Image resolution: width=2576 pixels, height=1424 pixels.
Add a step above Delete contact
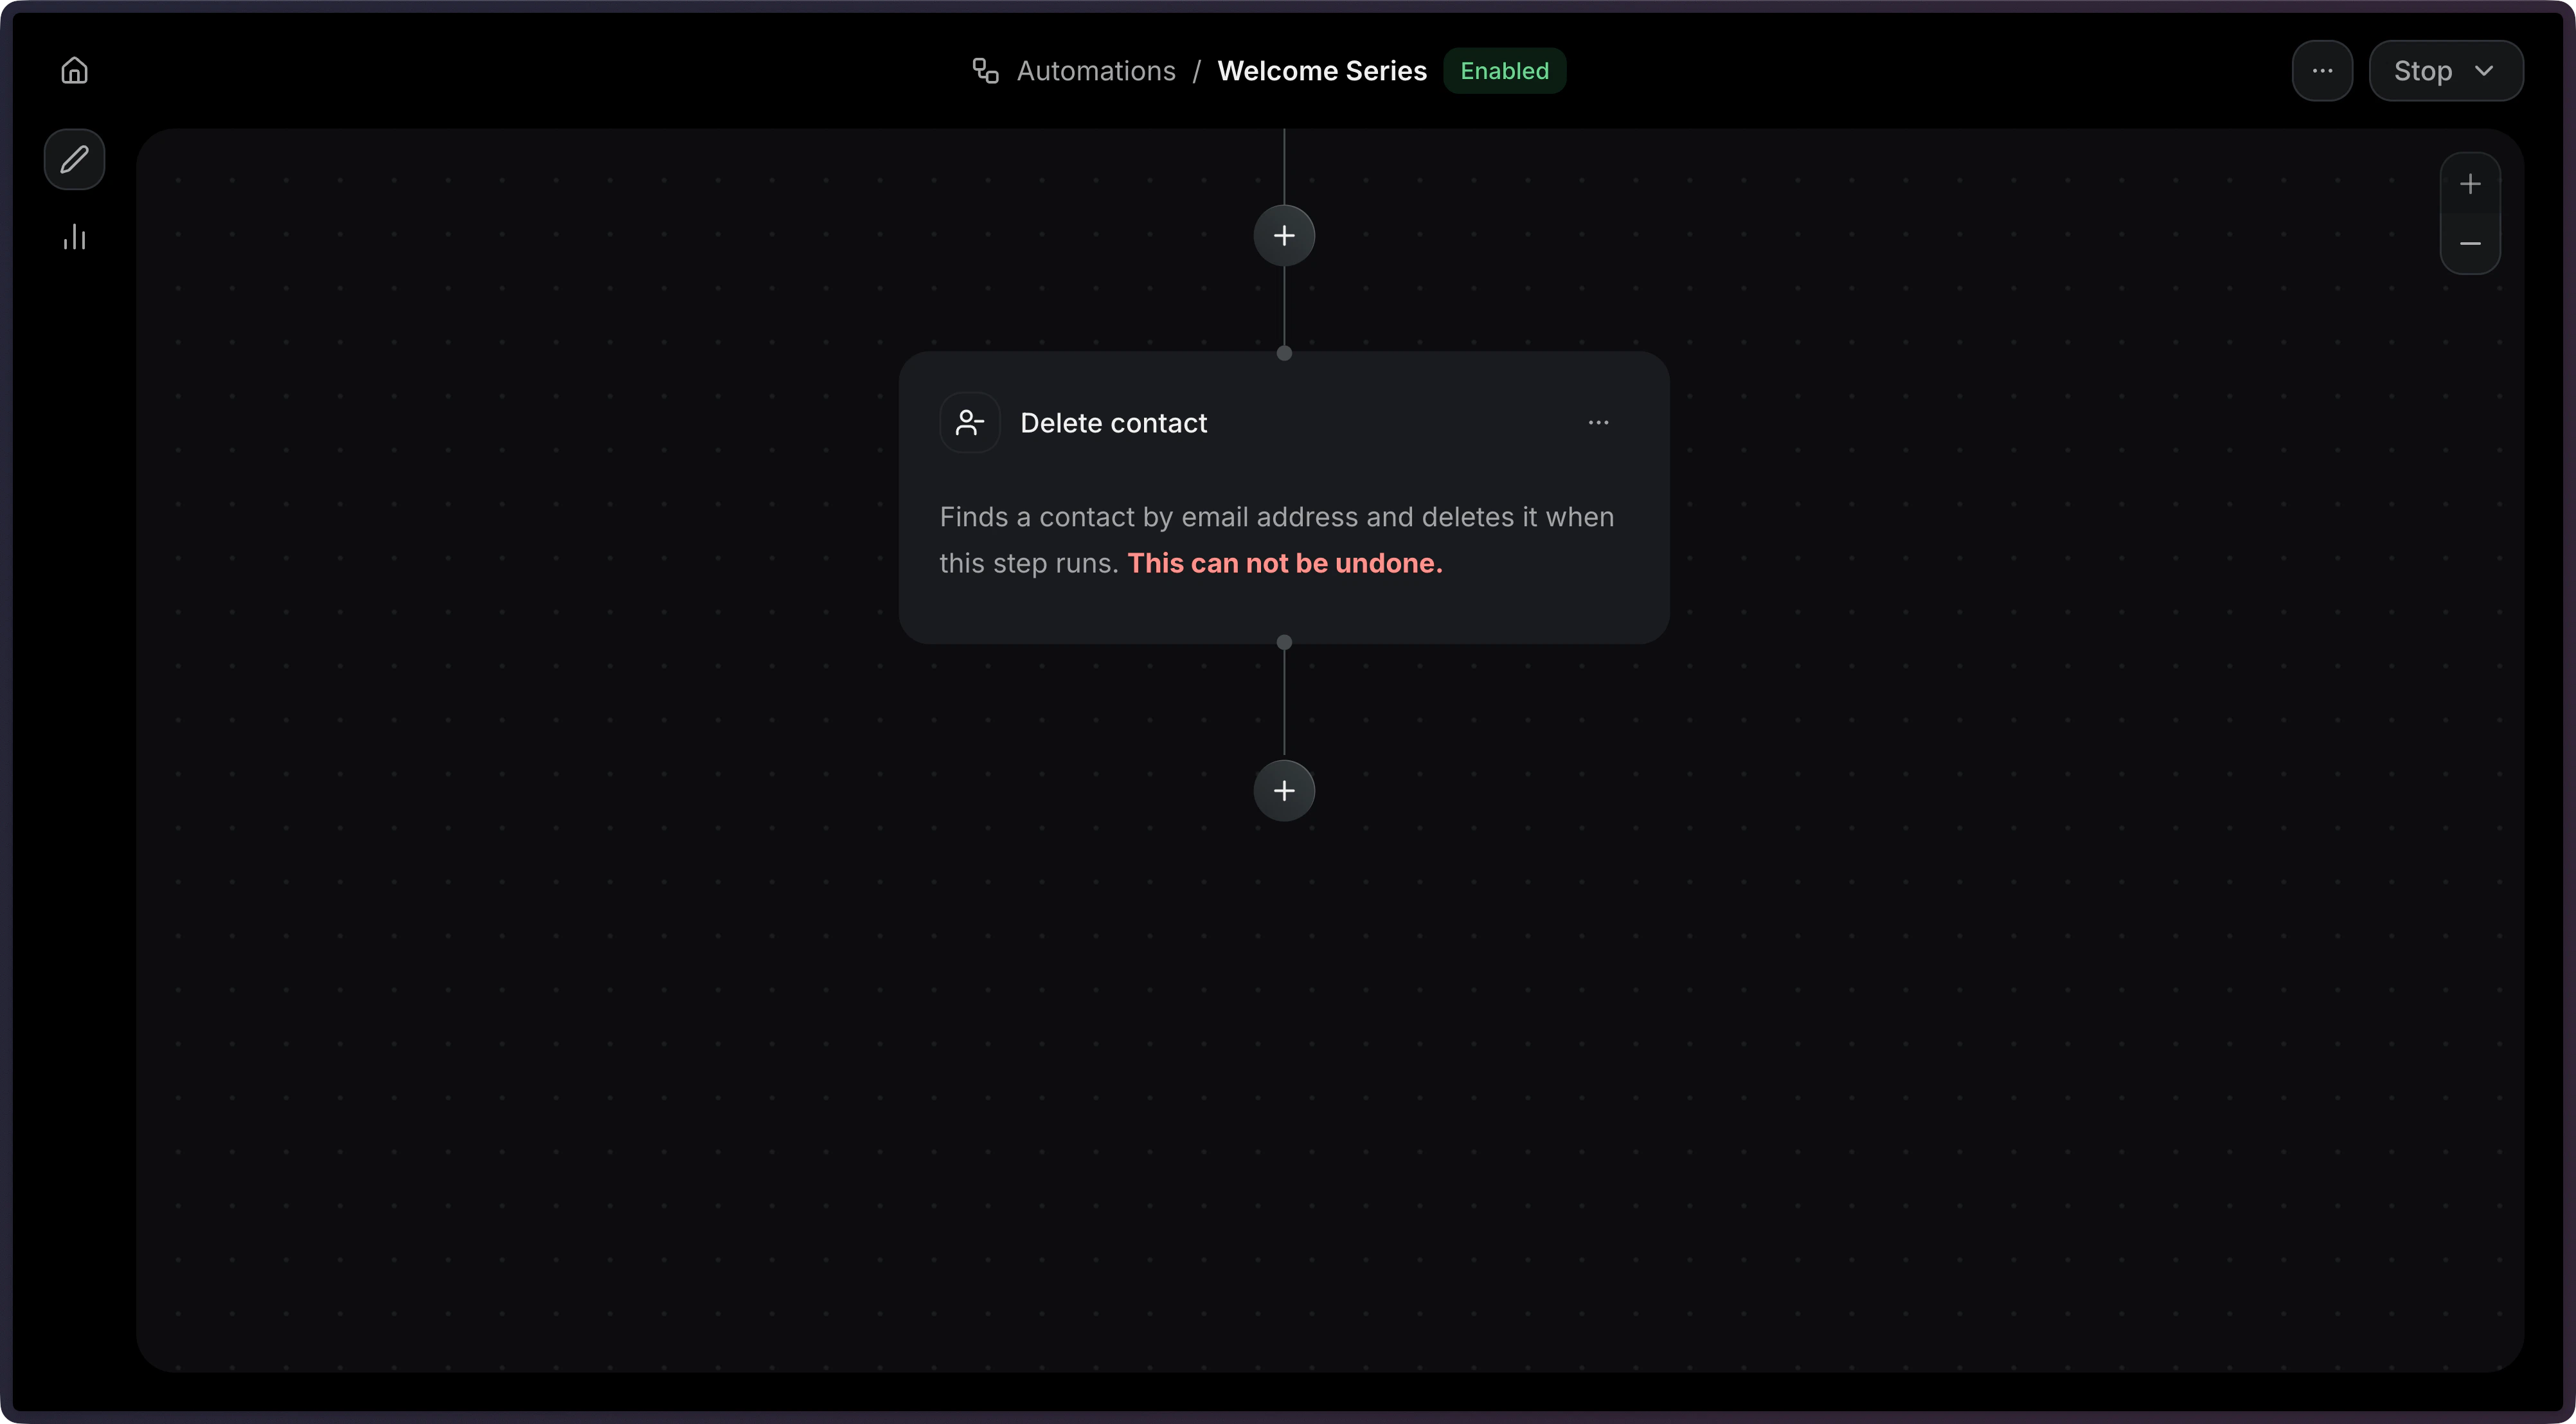pyautogui.click(x=1284, y=235)
